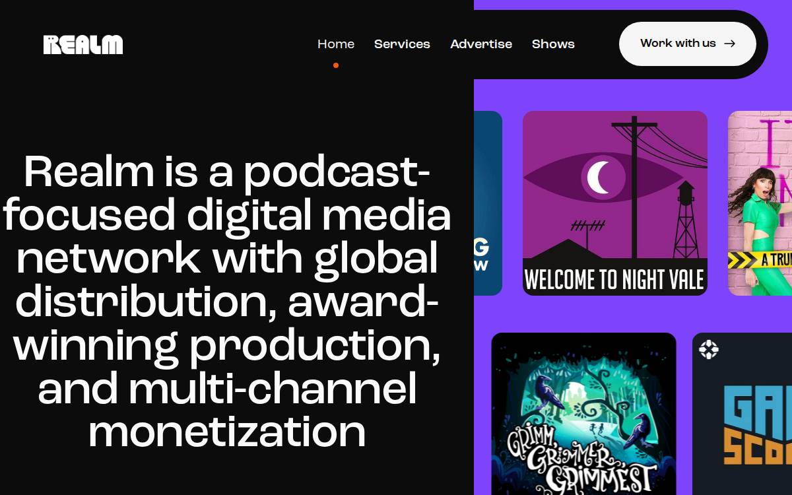Viewport: 792px width, 495px height.
Task: Click the headline text about Realm
Action: (x=227, y=302)
